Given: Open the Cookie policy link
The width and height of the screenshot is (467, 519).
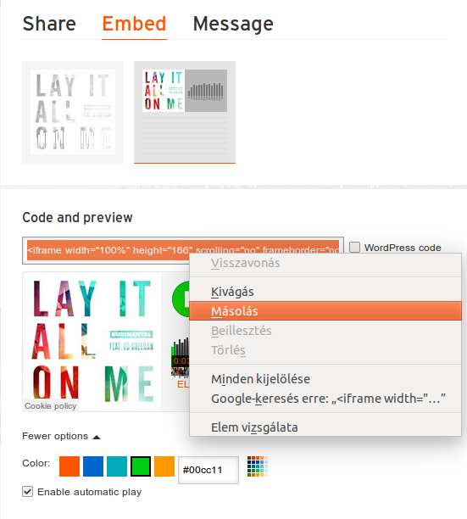Looking at the screenshot, I should click(x=51, y=406).
